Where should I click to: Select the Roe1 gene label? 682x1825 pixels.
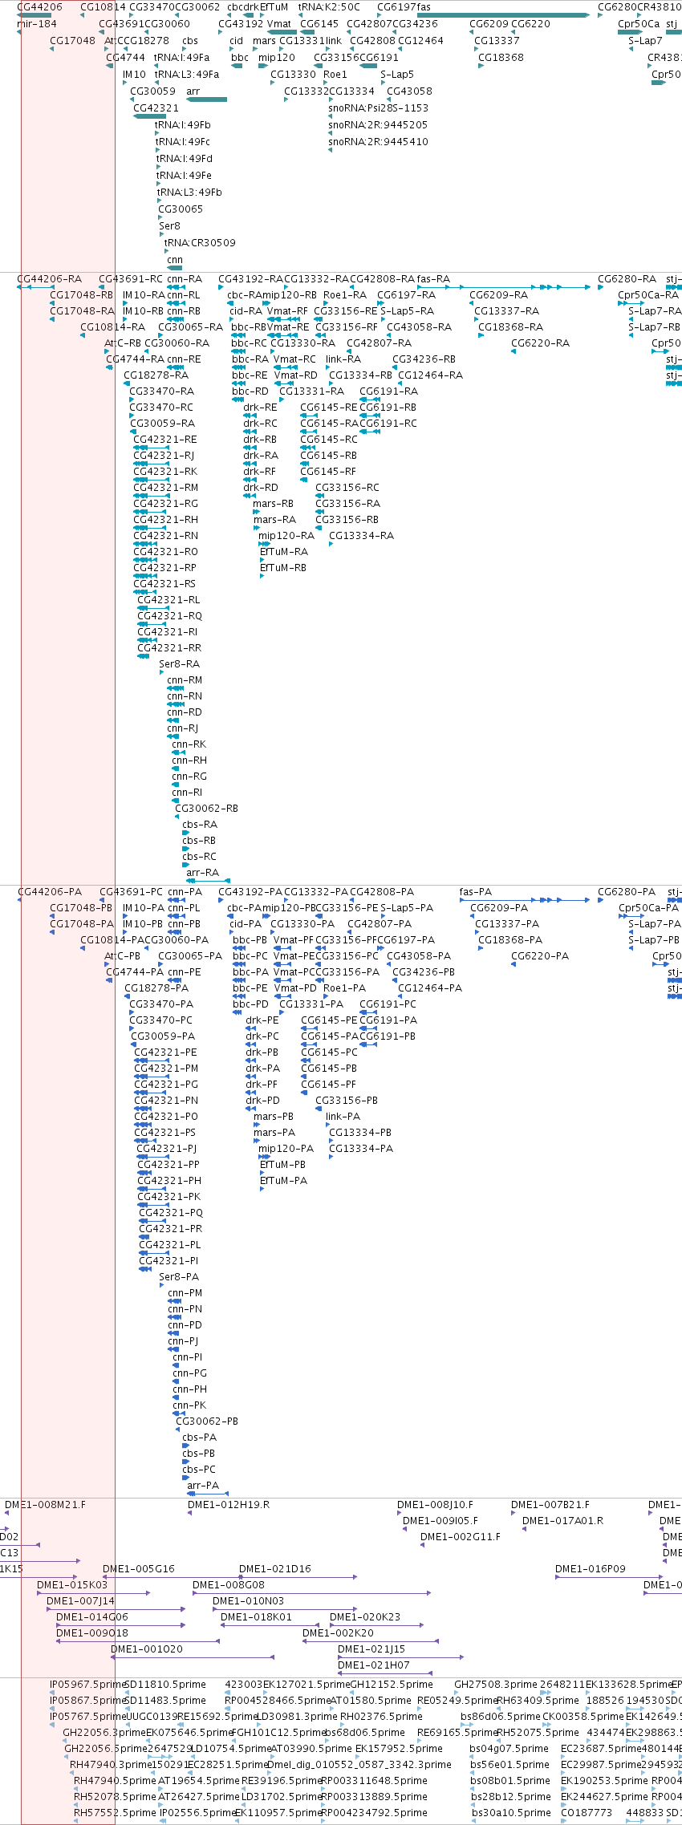[x=335, y=75]
